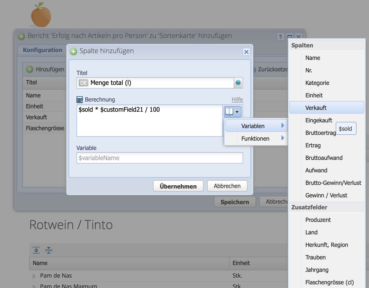Click inside the $variableName input field
Image resolution: width=369 pixels, height=288 pixels.
[160, 158]
